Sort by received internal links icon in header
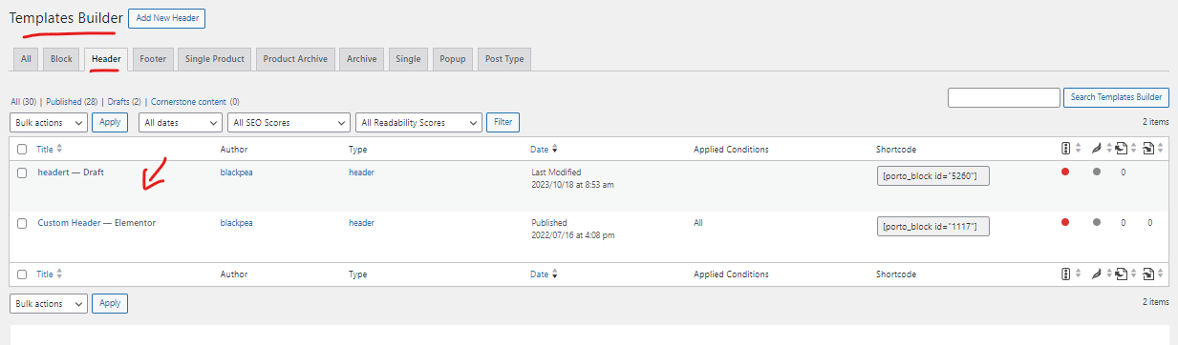The image size is (1178, 345). tap(1149, 149)
